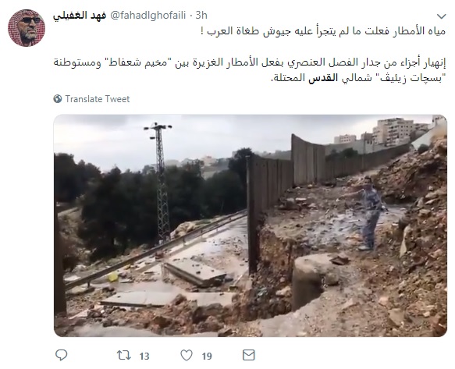Viewport: 455px width, 369px height.
Task: Click the globe icon beside Translate Tweet
Action: coord(58,99)
